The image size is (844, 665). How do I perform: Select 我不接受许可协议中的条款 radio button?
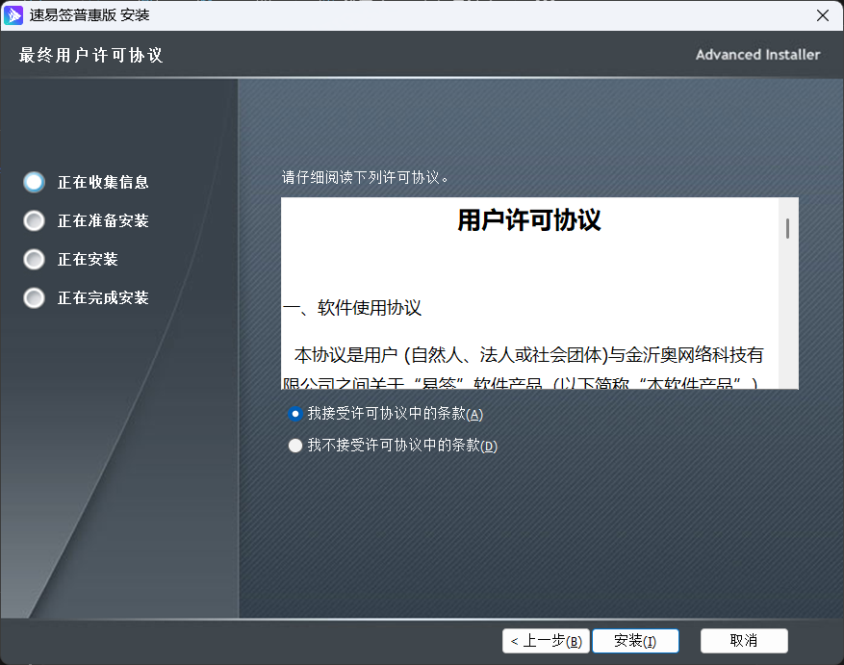click(x=295, y=446)
